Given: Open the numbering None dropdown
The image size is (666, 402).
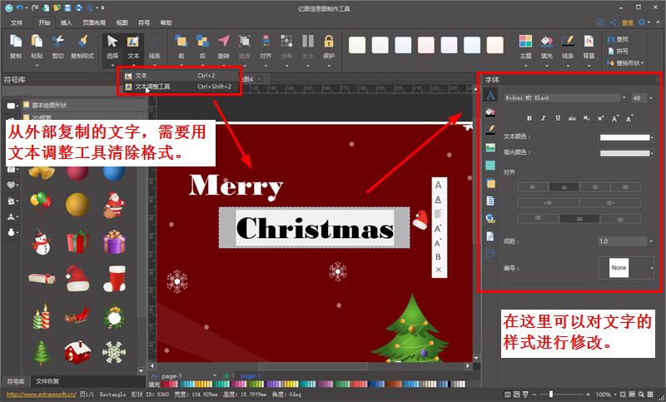Looking at the screenshot, I should pyautogui.click(x=652, y=268).
